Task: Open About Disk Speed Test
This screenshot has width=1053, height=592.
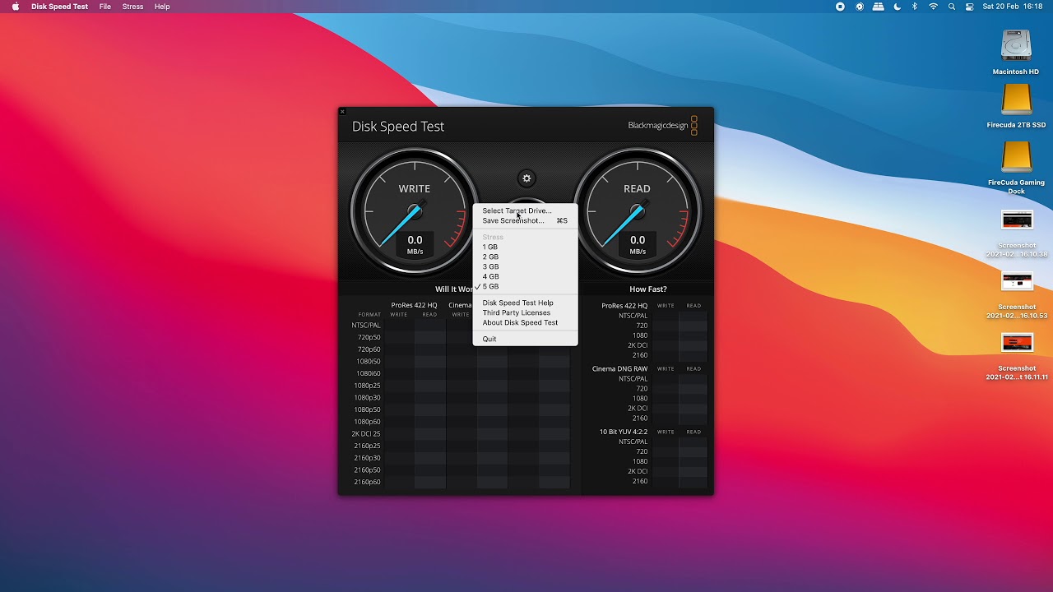Action: tap(525, 322)
